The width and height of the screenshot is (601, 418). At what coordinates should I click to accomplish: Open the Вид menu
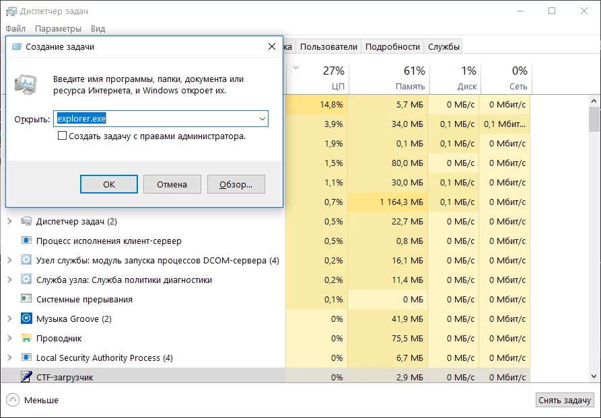[98, 29]
